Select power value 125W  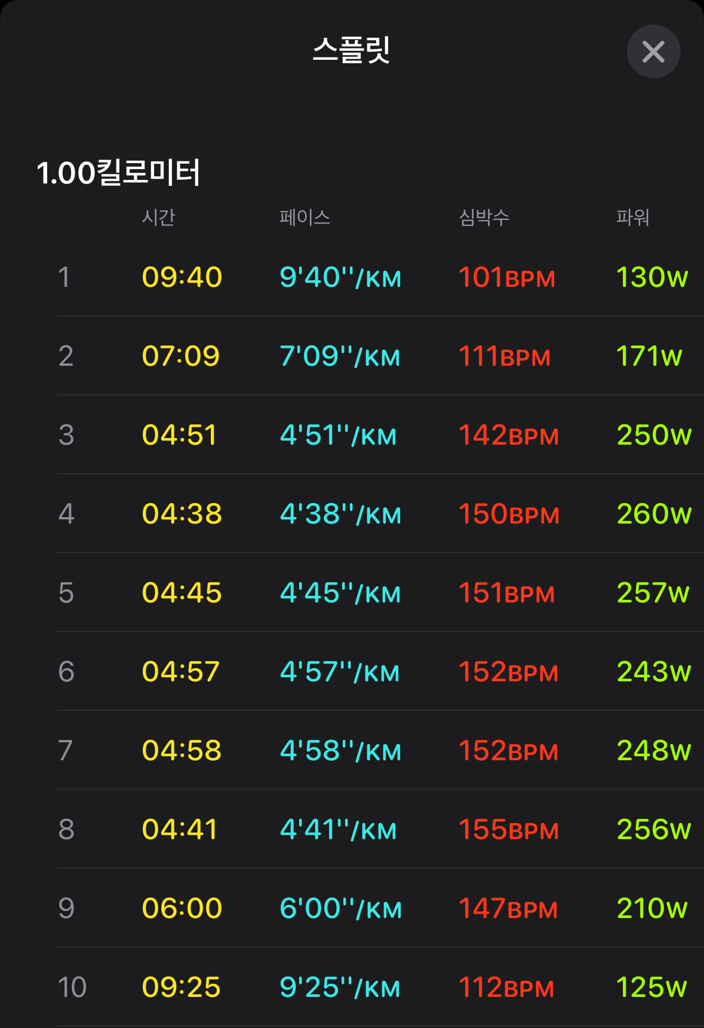coord(651,987)
